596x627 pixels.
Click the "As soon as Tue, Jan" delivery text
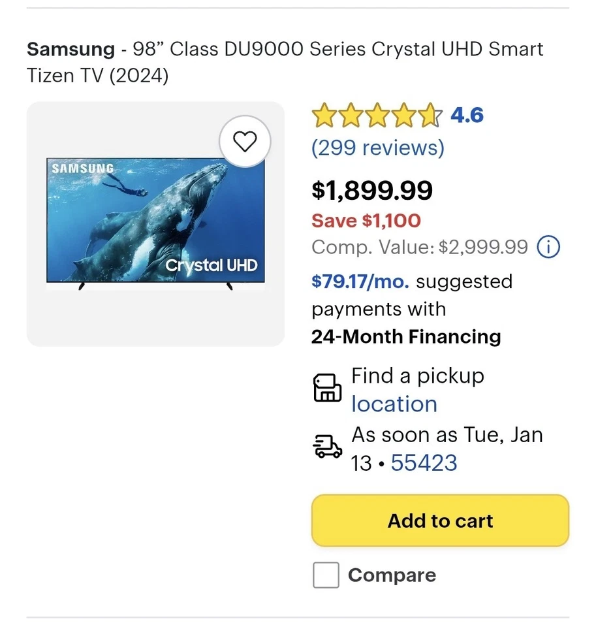pyautogui.click(x=447, y=434)
